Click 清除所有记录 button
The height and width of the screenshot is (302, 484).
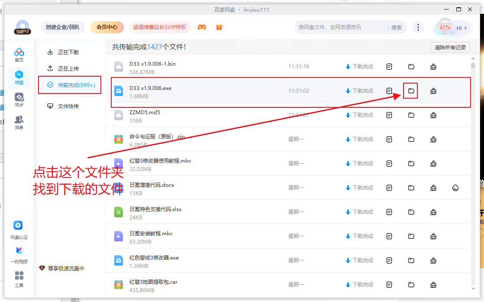pos(450,47)
